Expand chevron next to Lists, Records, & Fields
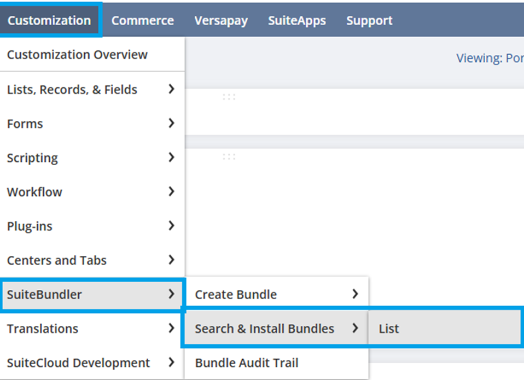The width and height of the screenshot is (524, 380). pos(171,89)
